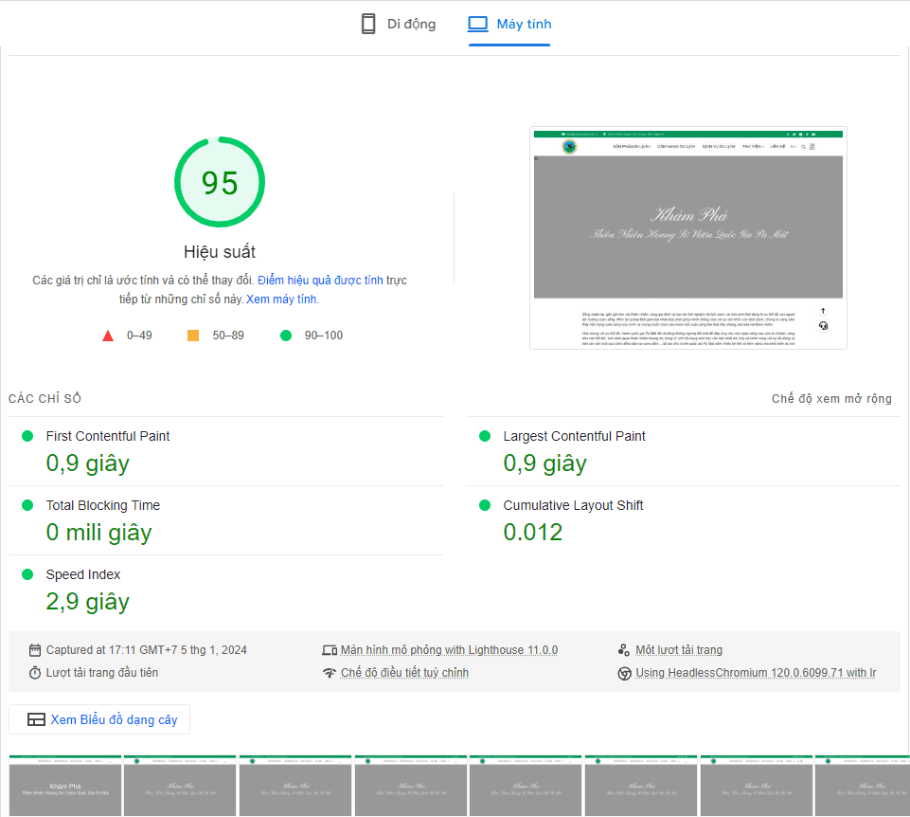Select the Máy tính tab
Screen dimensions: 910x817
(x=509, y=24)
